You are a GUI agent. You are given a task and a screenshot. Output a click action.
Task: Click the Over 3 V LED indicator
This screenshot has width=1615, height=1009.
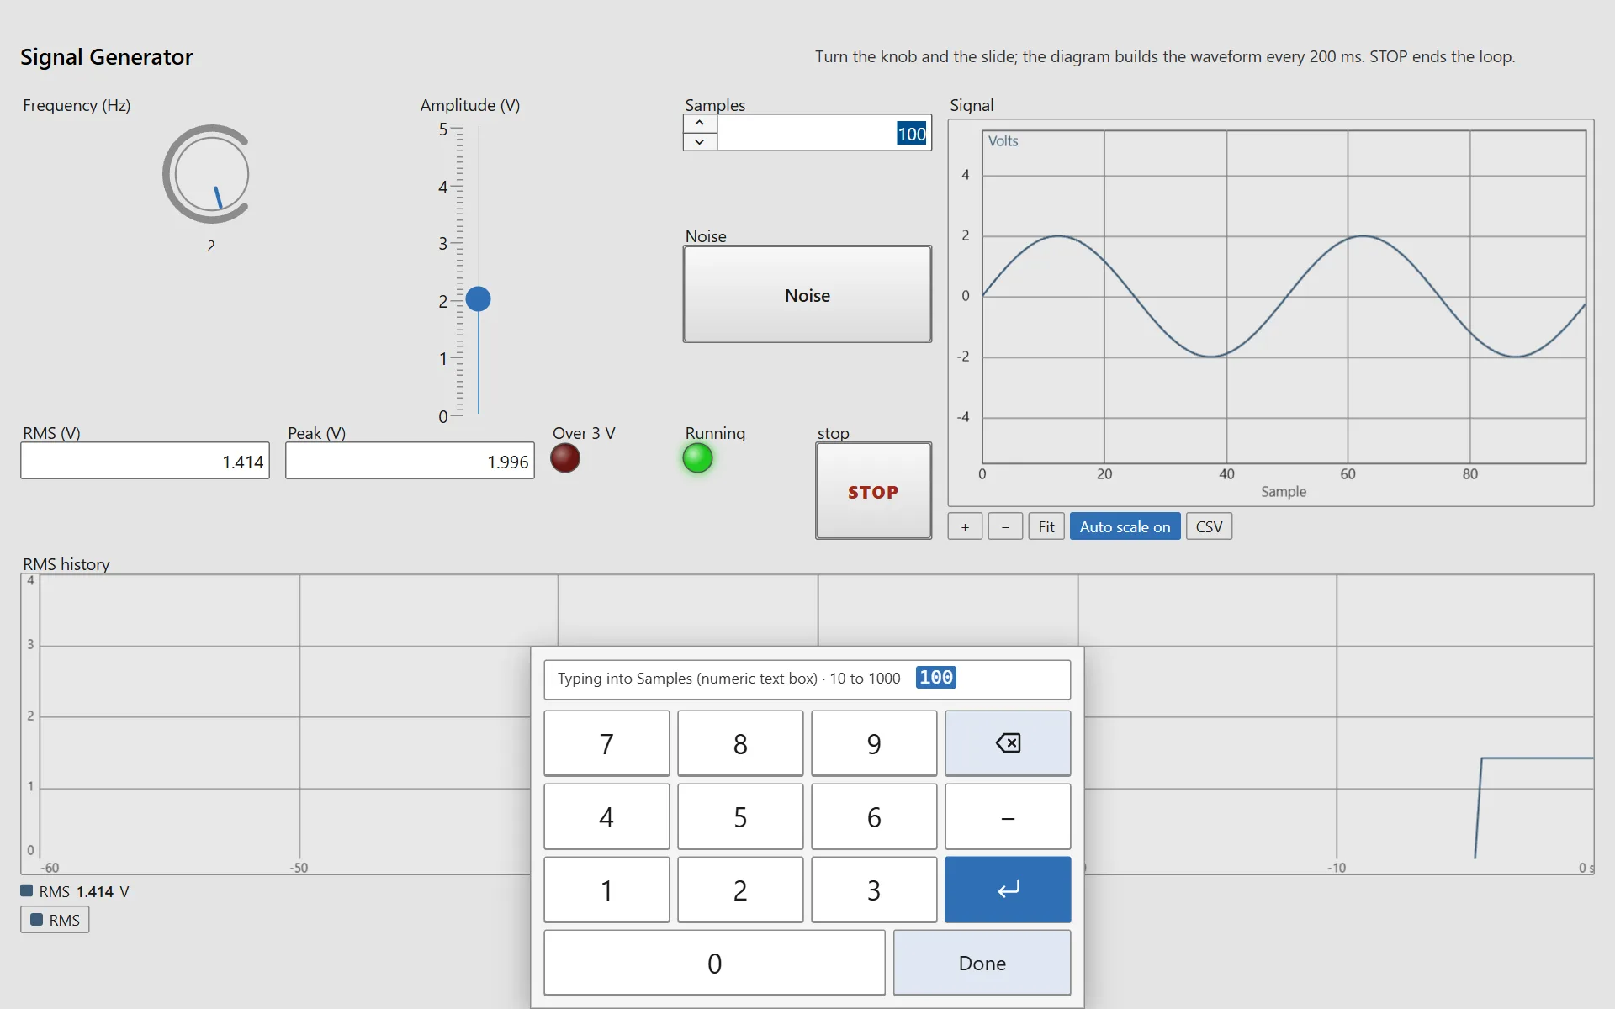coord(565,458)
